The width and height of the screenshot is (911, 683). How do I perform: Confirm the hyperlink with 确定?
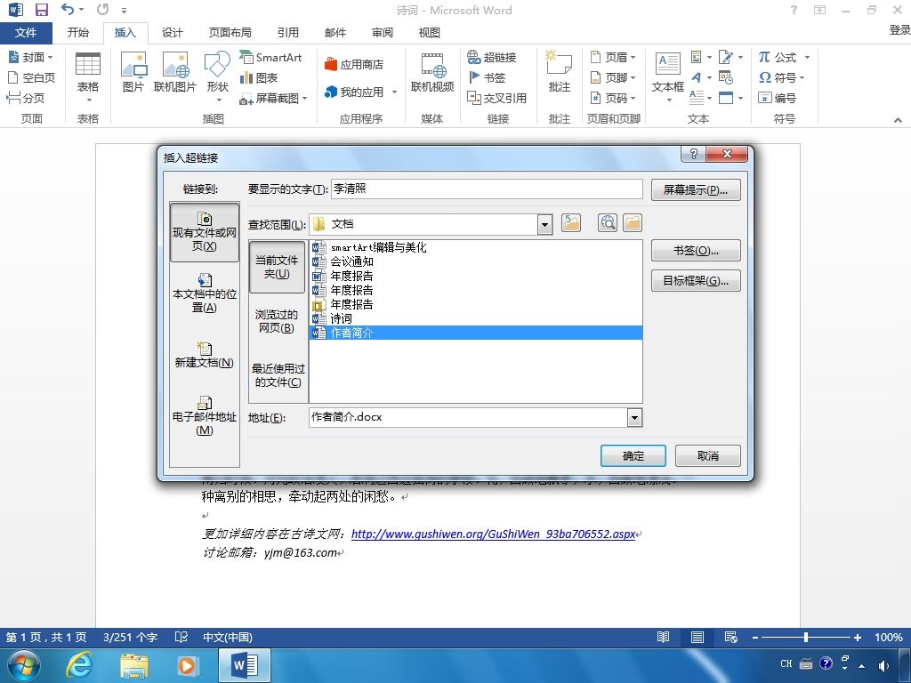click(x=633, y=456)
